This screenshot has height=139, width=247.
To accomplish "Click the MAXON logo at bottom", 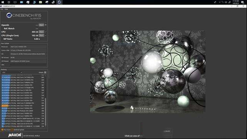I will tap(15, 135).
